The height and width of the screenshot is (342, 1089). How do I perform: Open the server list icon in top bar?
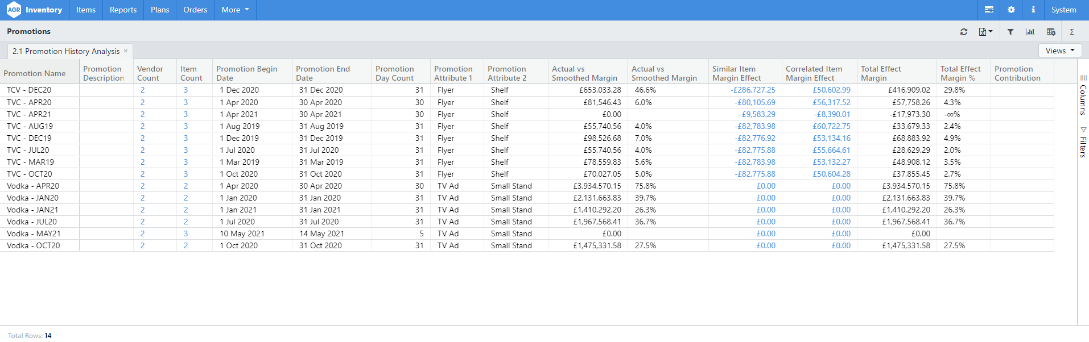989,10
